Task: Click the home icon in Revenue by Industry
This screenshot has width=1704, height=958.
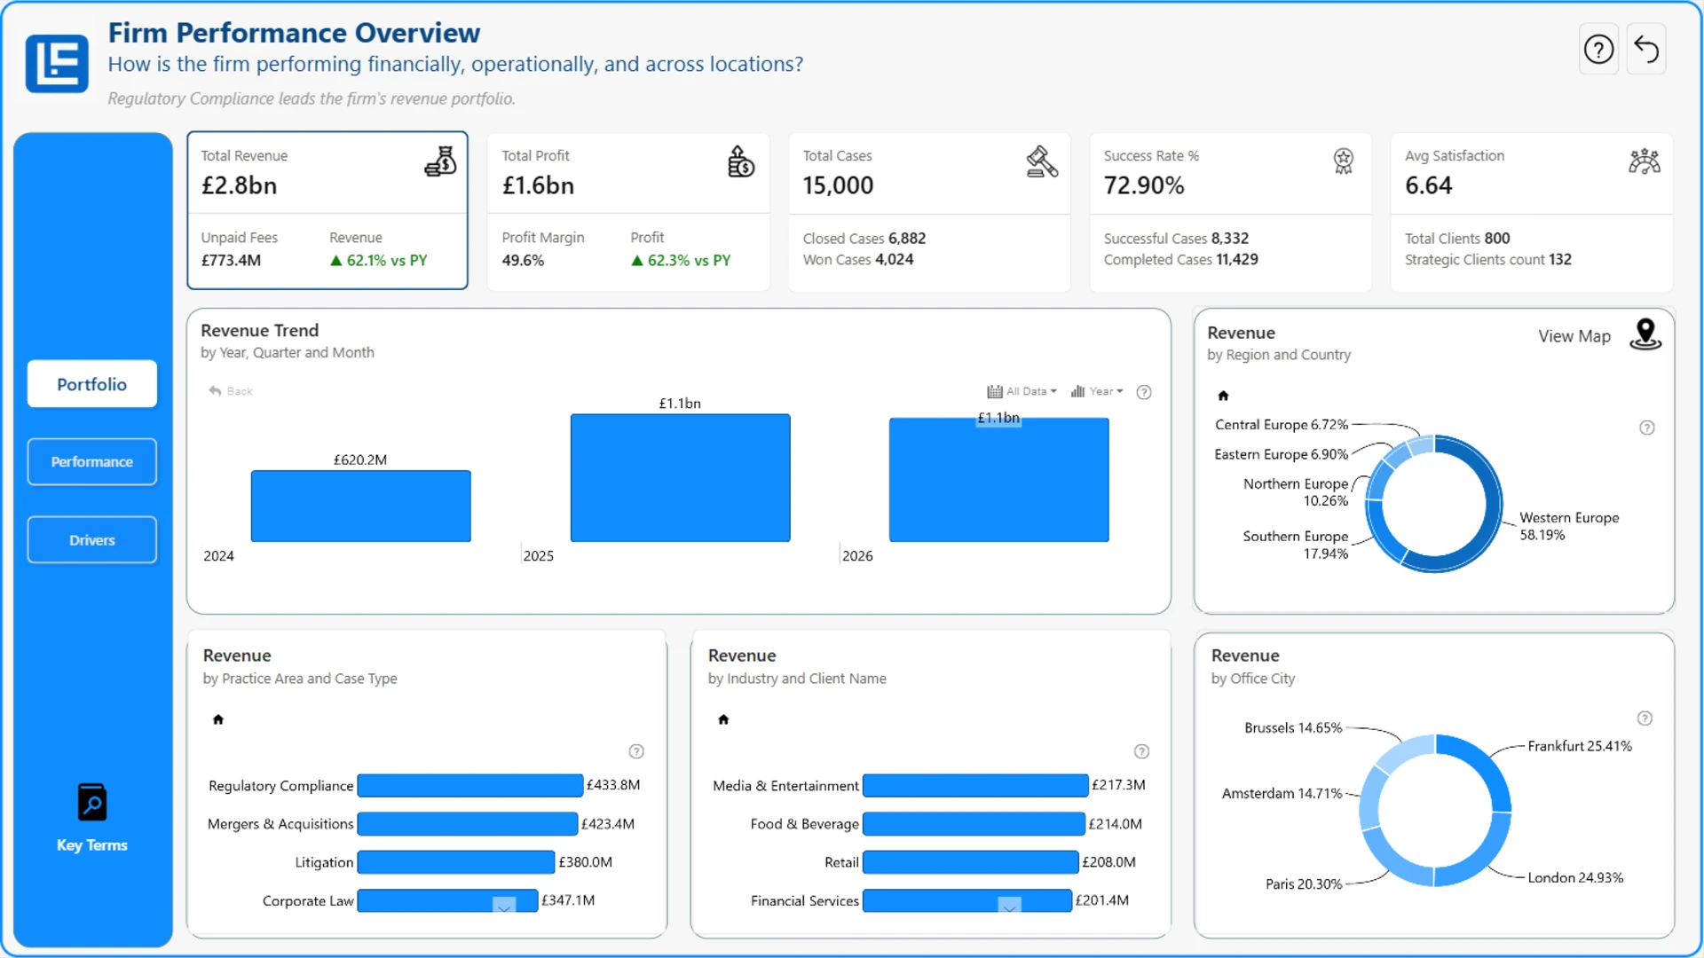Action: pyautogui.click(x=723, y=719)
